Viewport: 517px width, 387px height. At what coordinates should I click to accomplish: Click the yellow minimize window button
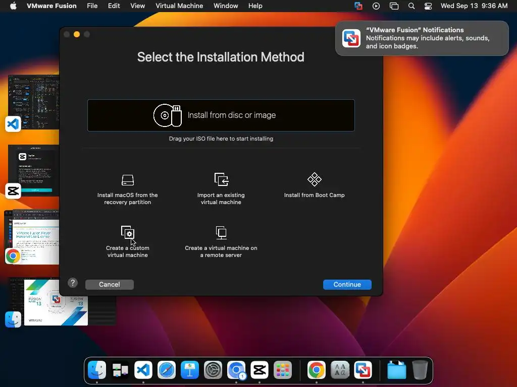coord(77,35)
